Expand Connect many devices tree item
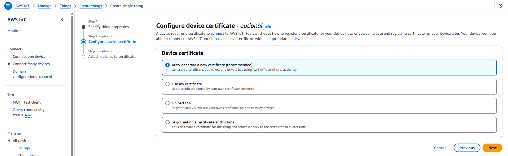 [9, 64]
